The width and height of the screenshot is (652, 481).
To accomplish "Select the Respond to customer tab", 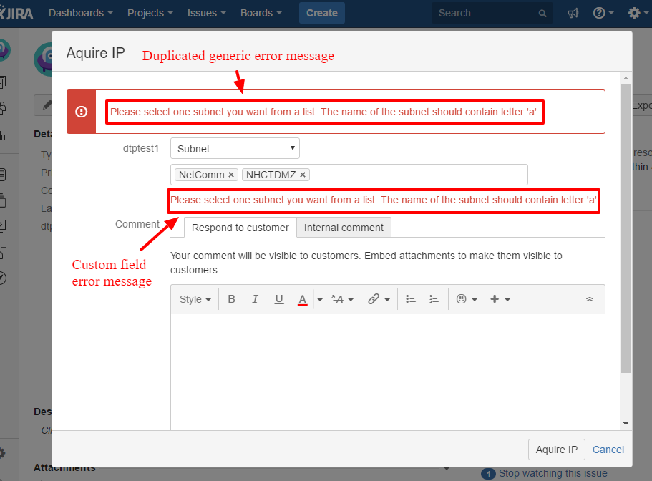I will point(240,228).
